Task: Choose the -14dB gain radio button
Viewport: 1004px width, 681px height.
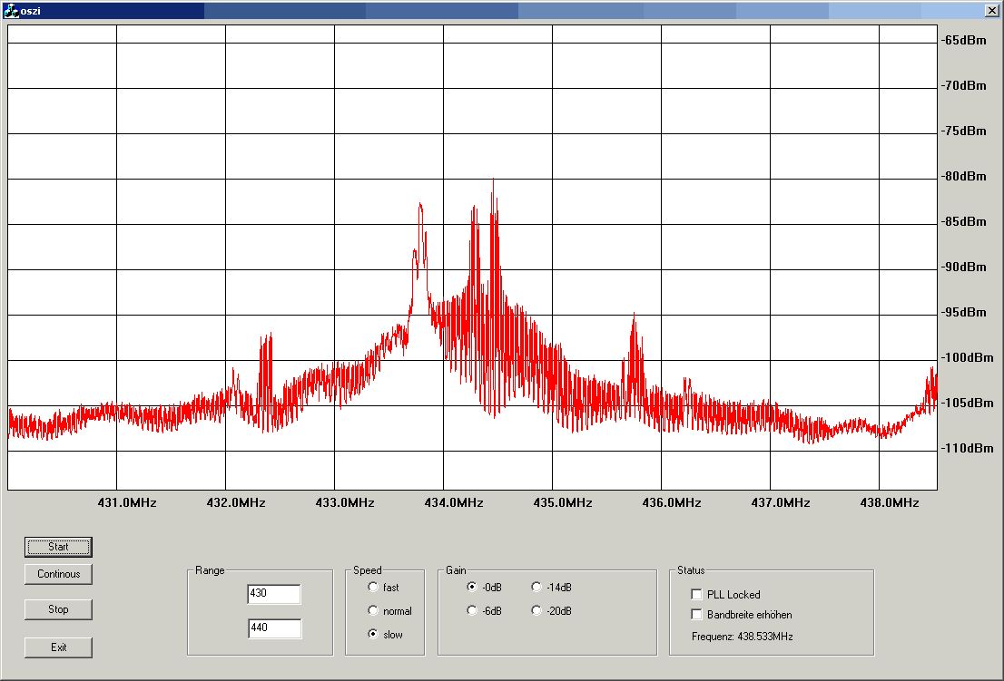Action: click(x=536, y=588)
